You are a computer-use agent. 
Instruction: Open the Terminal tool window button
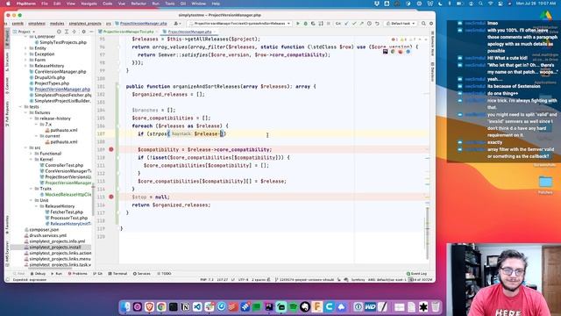tap(117, 274)
